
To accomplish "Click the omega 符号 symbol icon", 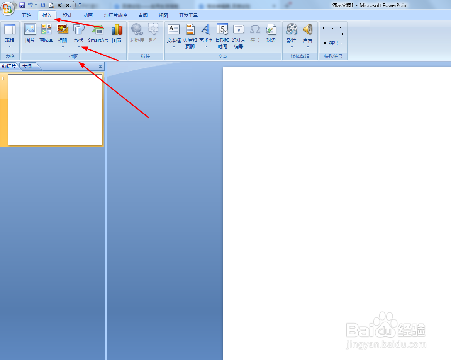I will (255, 33).
